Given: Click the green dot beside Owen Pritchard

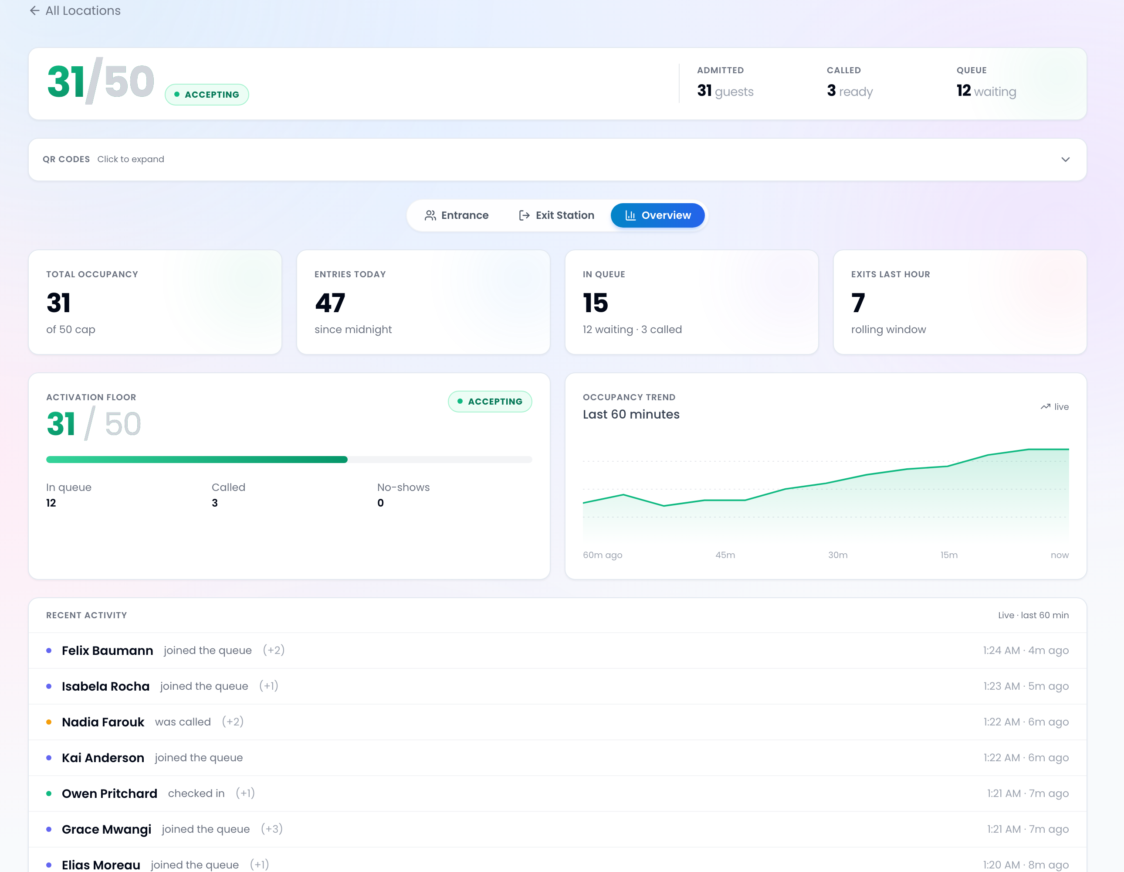Looking at the screenshot, I should point(49,794).
